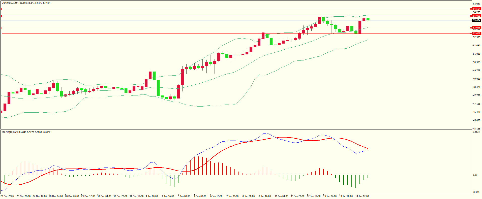The height and width of the screenshot is (199, 482).
Task: Click the red 53.059 price level label
Action: [x=476, y=28]
